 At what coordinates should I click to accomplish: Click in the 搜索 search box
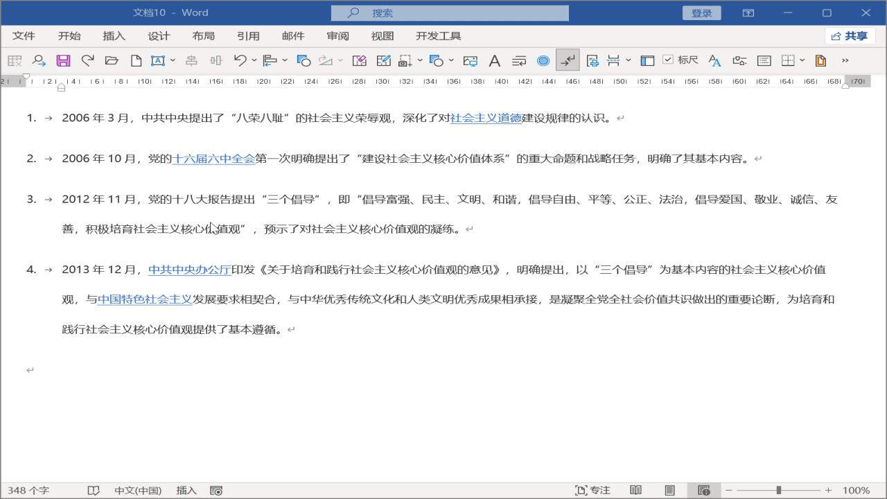coord(450,13)
